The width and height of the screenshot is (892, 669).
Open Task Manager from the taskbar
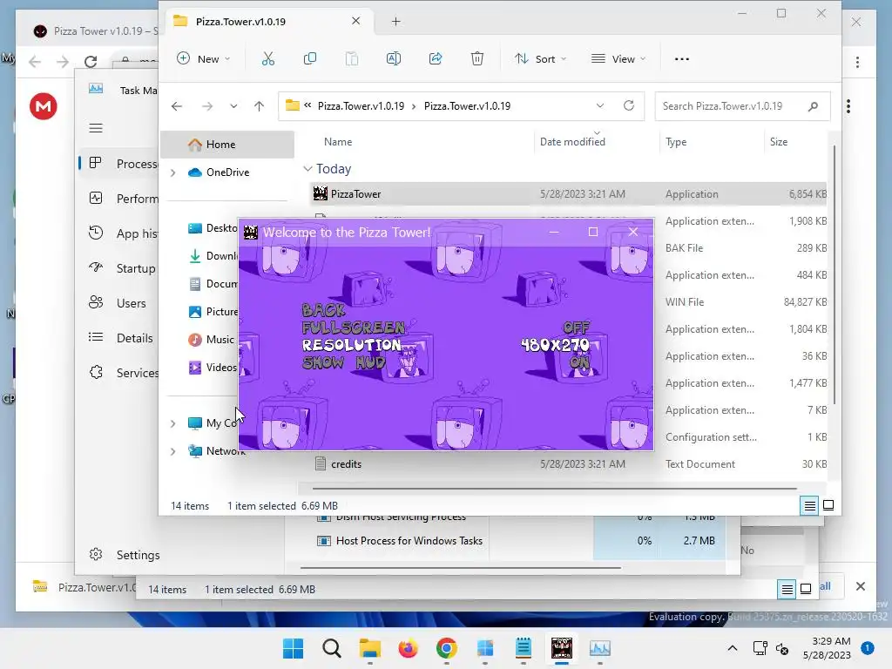[x=599, y=648]
